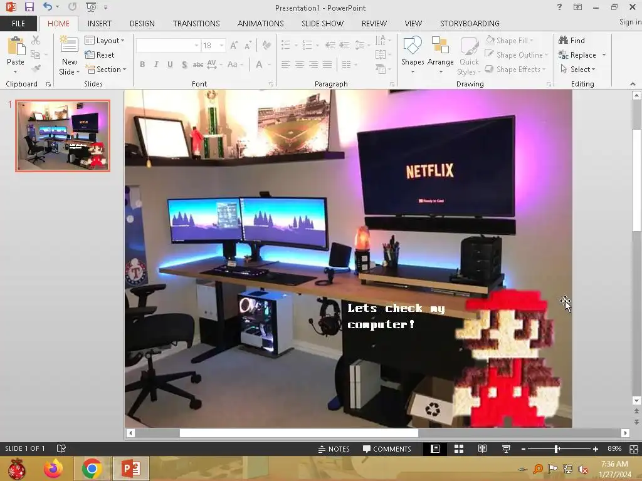Click the Shape Outline button
This screenshot has height=481, width=642.
tap(517, 55)
